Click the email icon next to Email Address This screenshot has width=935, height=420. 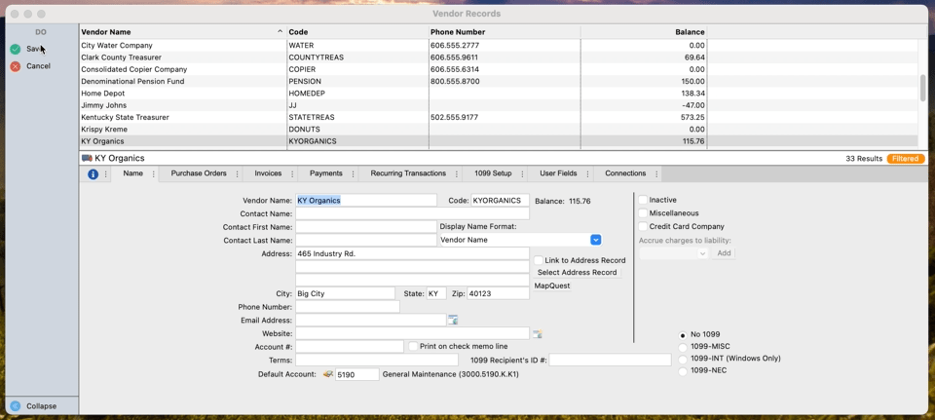pyautogui.click(x=453, y=320)
